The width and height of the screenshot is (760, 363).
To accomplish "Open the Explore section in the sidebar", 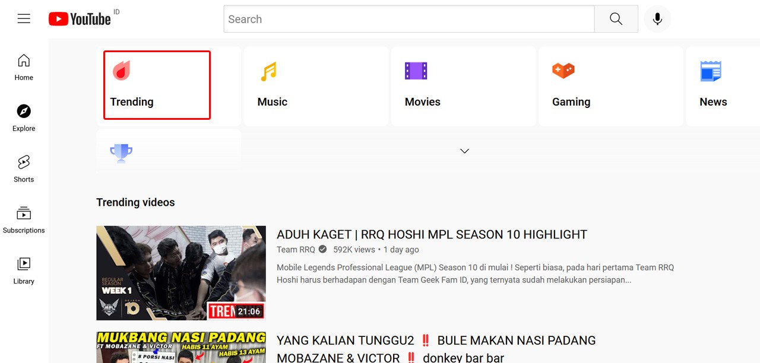I will pyautogui.click(x=23, y=117).
